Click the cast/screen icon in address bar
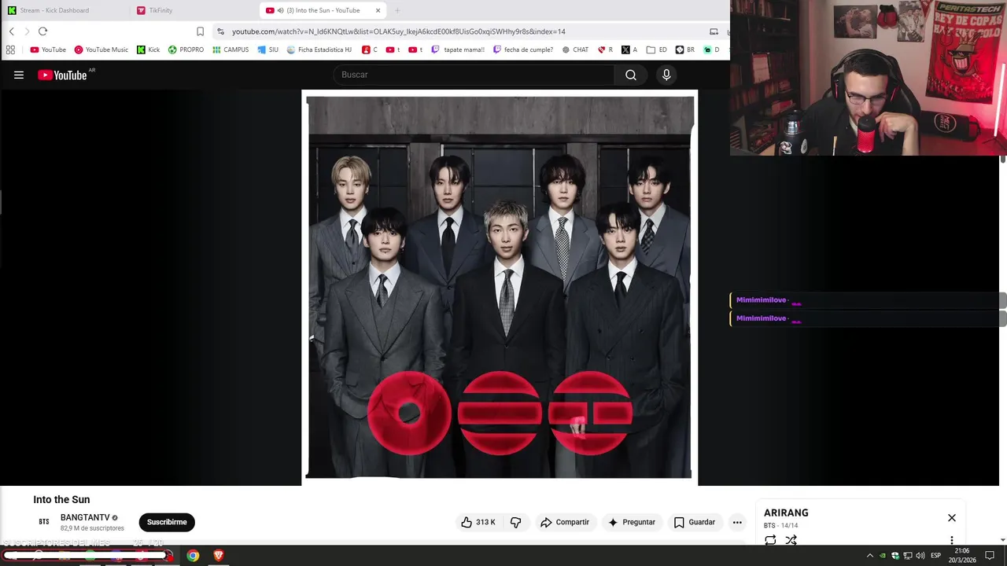This screenshot has width=1007, height=566. [x=714, y=31]
